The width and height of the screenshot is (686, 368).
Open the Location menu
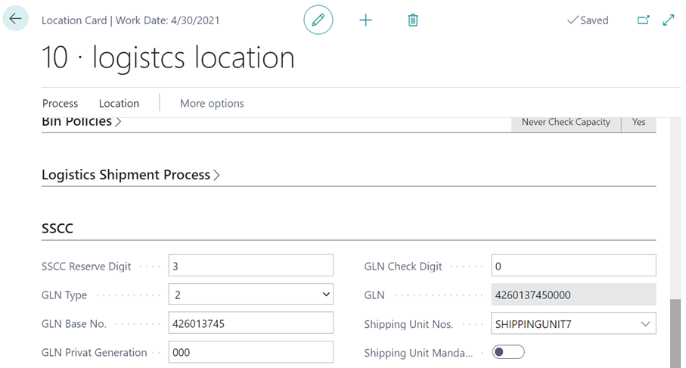pos(119,103)
